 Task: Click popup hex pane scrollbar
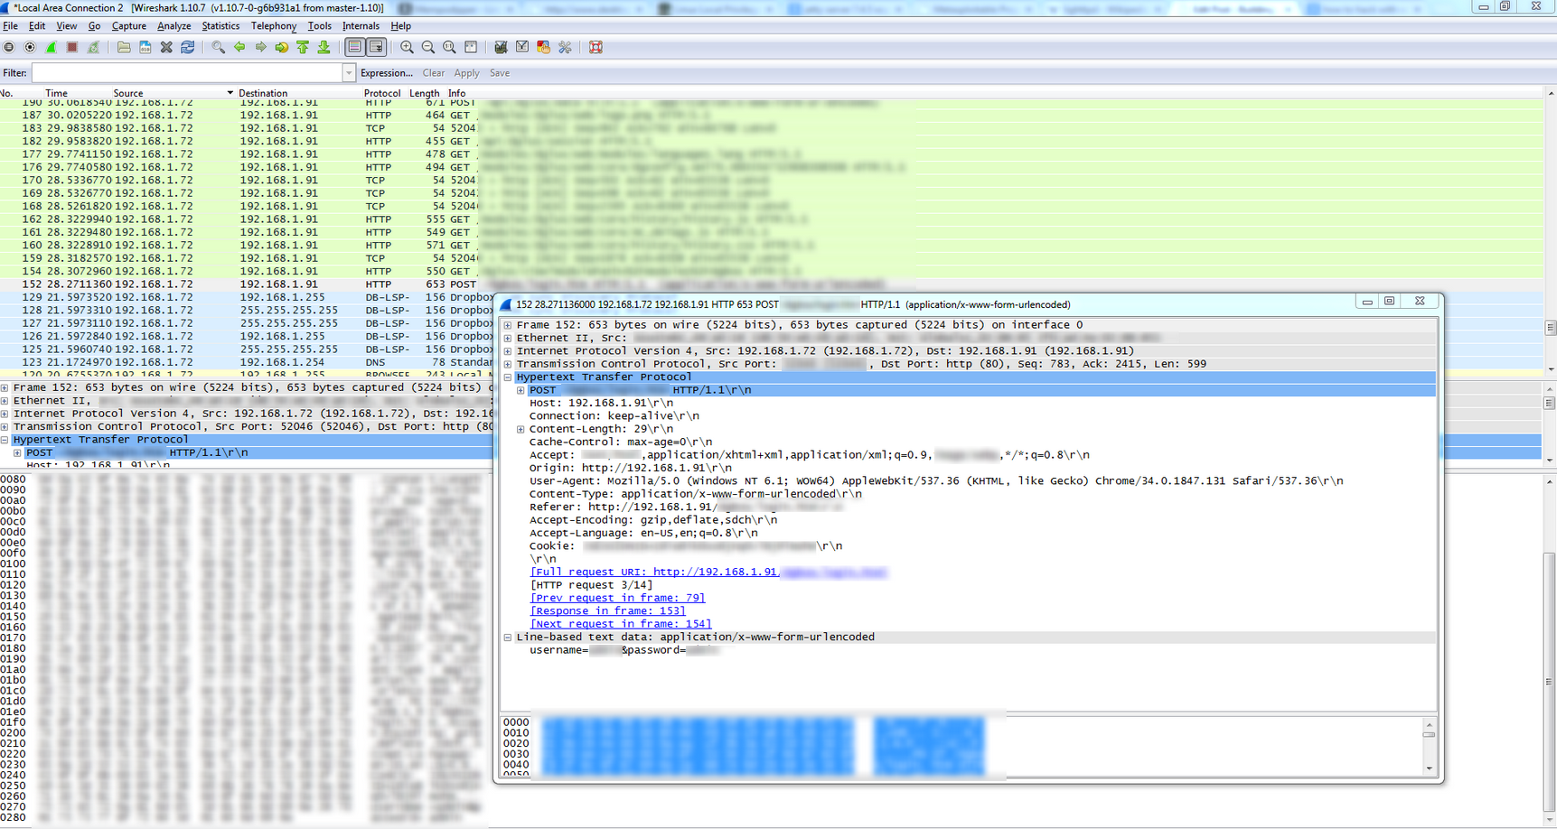pyautogui.click(x=1429, y=746)
